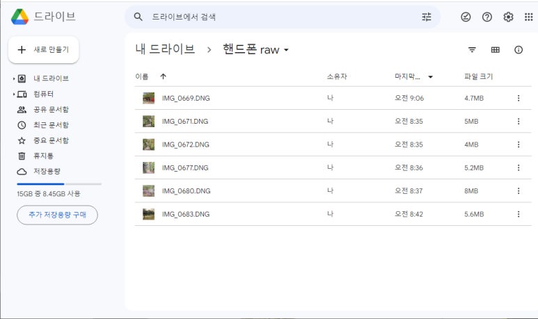This screenshot has height=319, width=538.
Task: Show the details info panel
Action: 519,50
